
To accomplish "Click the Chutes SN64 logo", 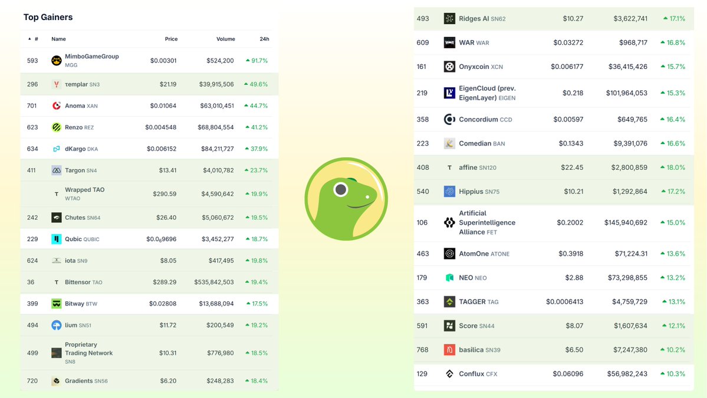I will (x=57, y=217).
